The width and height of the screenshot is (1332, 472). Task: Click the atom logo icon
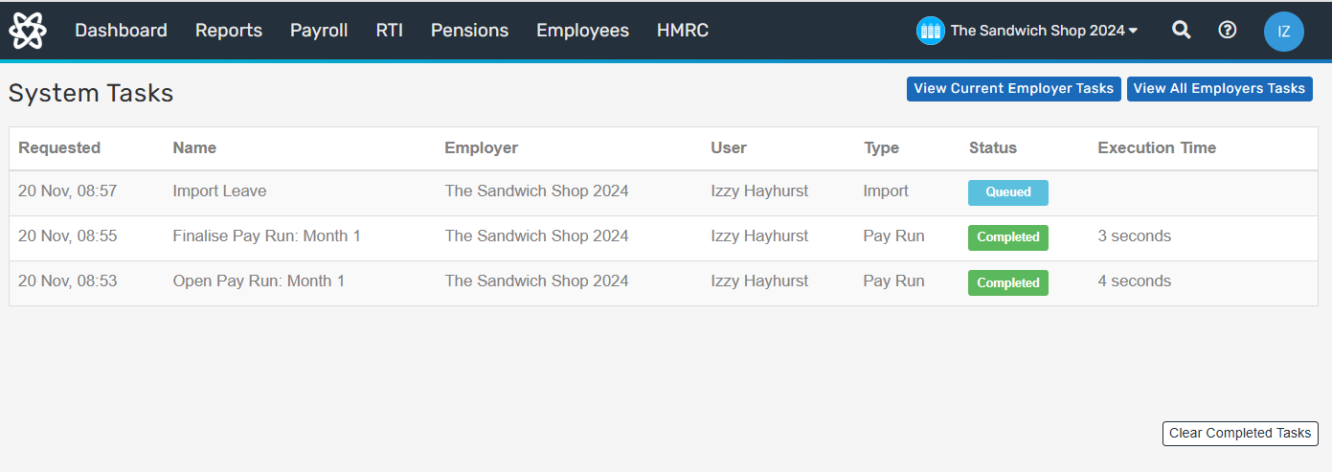pyautogui.click(x=28, y=31)
